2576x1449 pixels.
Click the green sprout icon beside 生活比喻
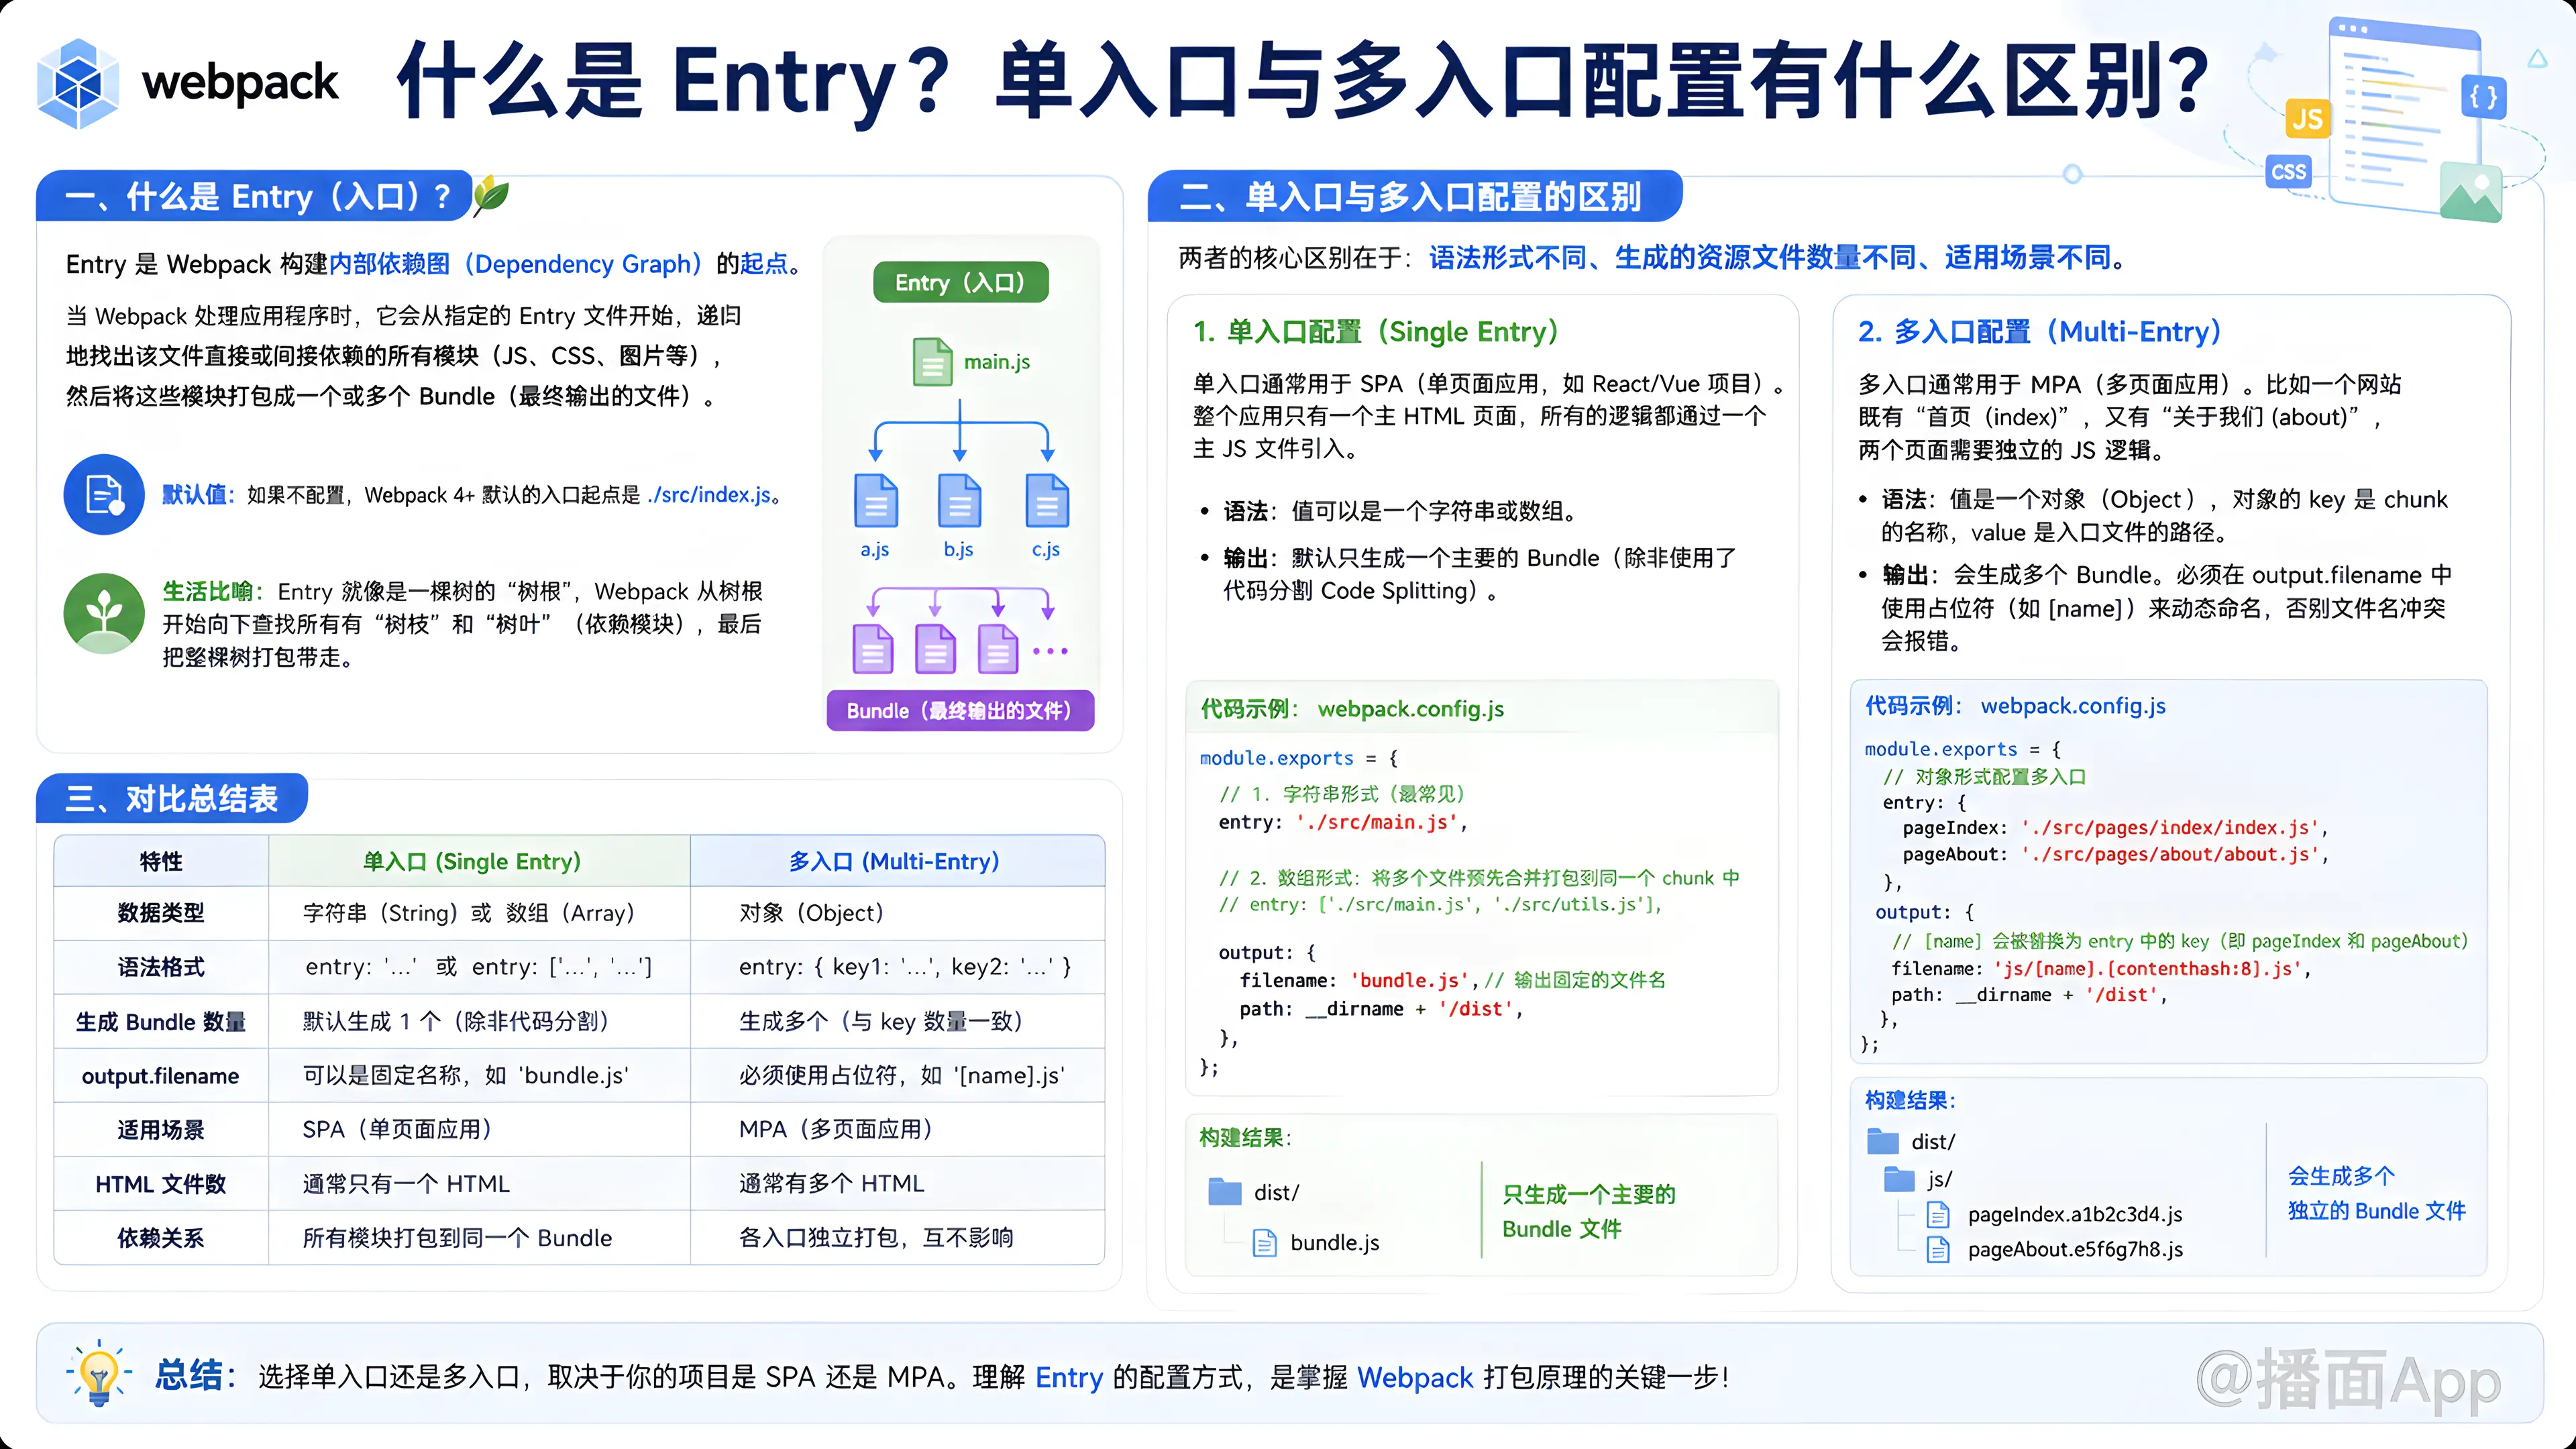(104, 613)
